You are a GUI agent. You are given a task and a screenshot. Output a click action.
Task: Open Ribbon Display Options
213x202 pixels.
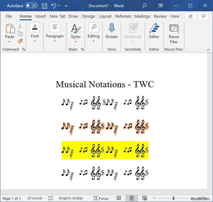click(x=161, y=5)
